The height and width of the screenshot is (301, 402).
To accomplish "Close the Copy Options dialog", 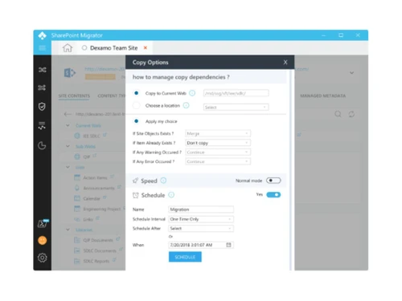I will click(x=285, y=62).
